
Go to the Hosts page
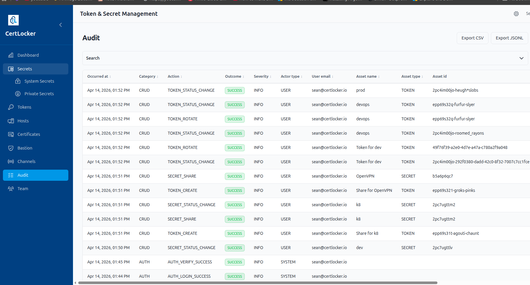click(36, 121)
